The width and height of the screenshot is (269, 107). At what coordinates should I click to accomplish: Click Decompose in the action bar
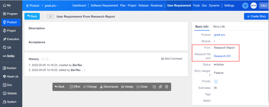pyautogui.click(x=109, y=87)
